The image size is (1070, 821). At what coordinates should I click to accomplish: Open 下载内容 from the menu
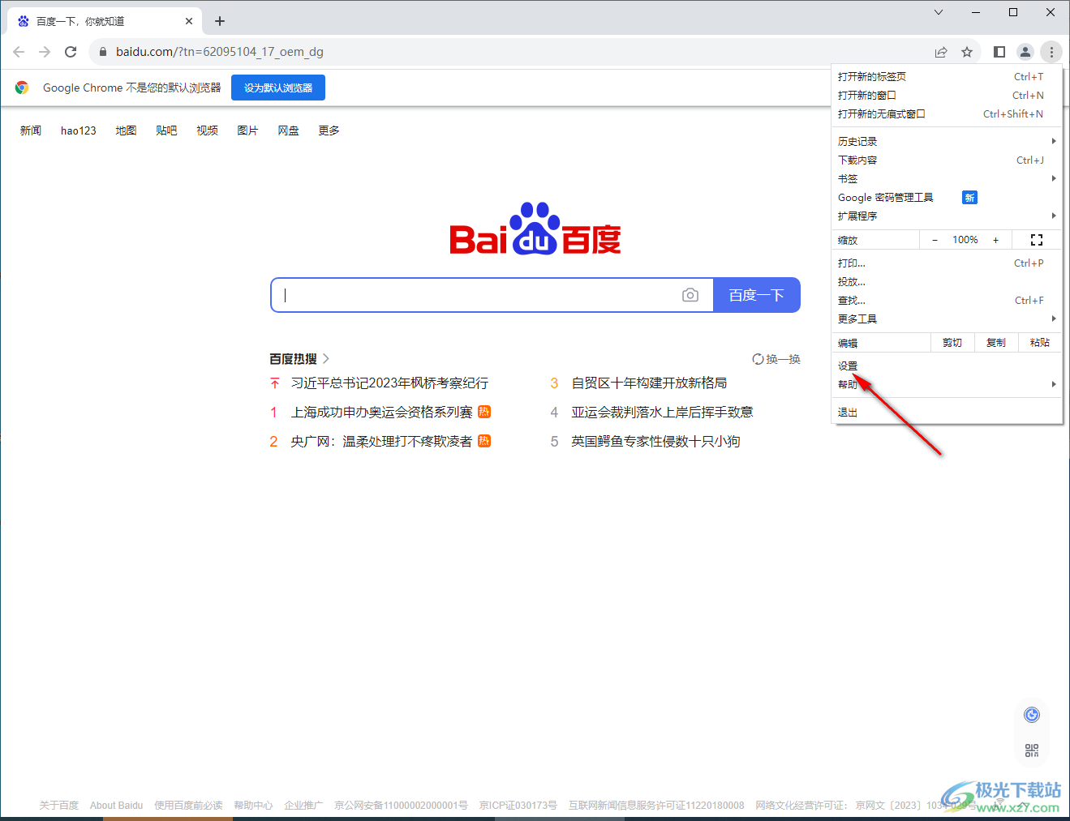pyautogui.click(x=947, y=160)
